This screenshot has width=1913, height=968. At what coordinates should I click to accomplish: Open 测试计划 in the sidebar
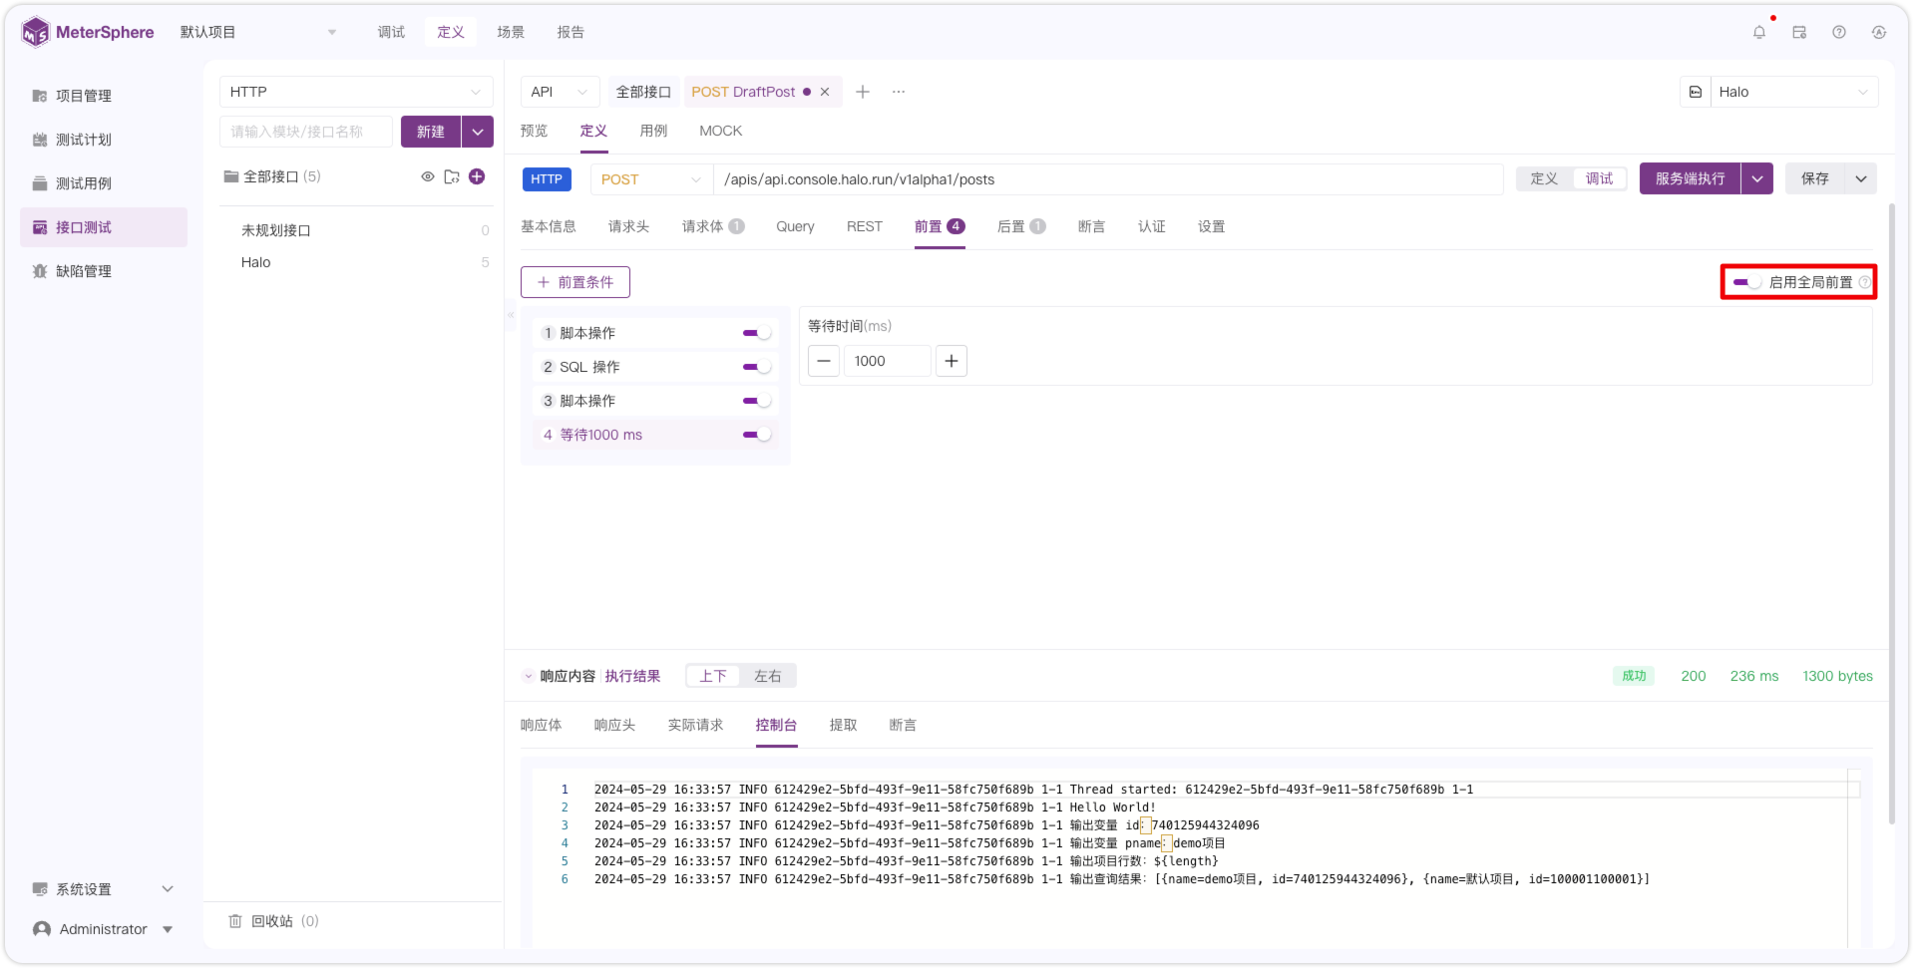pyautogui.click(x=84, y=140)
